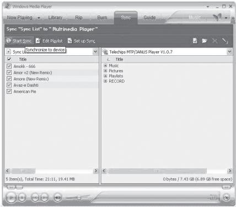
Task: Open the Now Playing dropdown arrow
Action: (x=39, y=18)
